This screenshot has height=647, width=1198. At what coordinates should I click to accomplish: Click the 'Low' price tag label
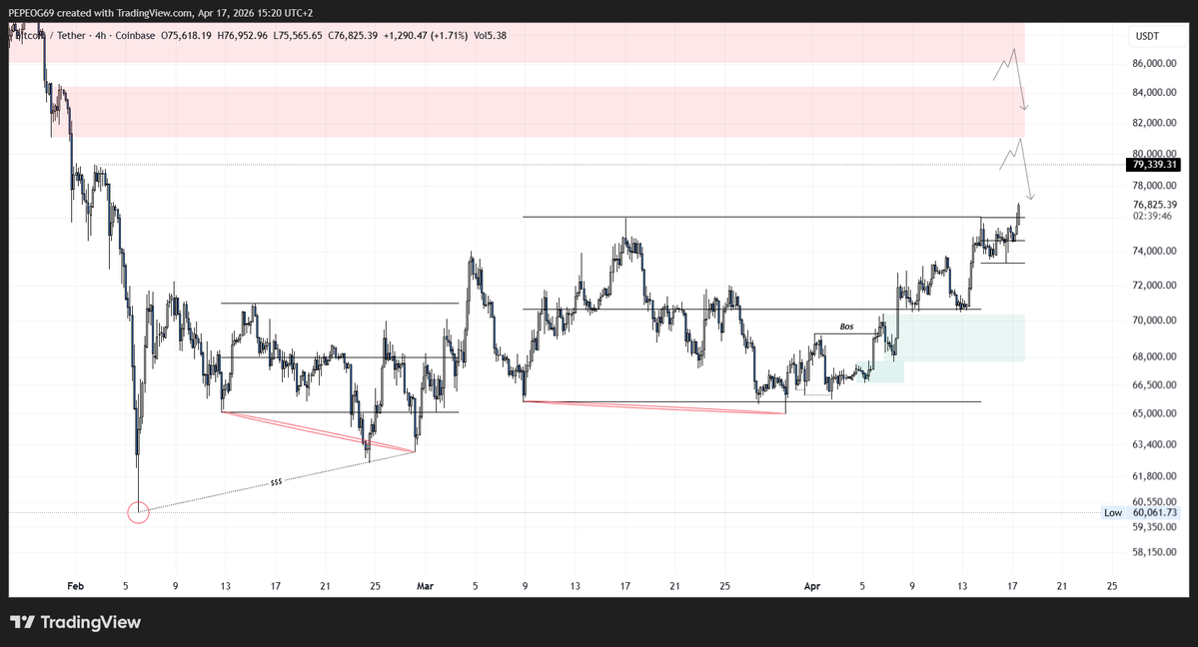tap(1113, 512)
